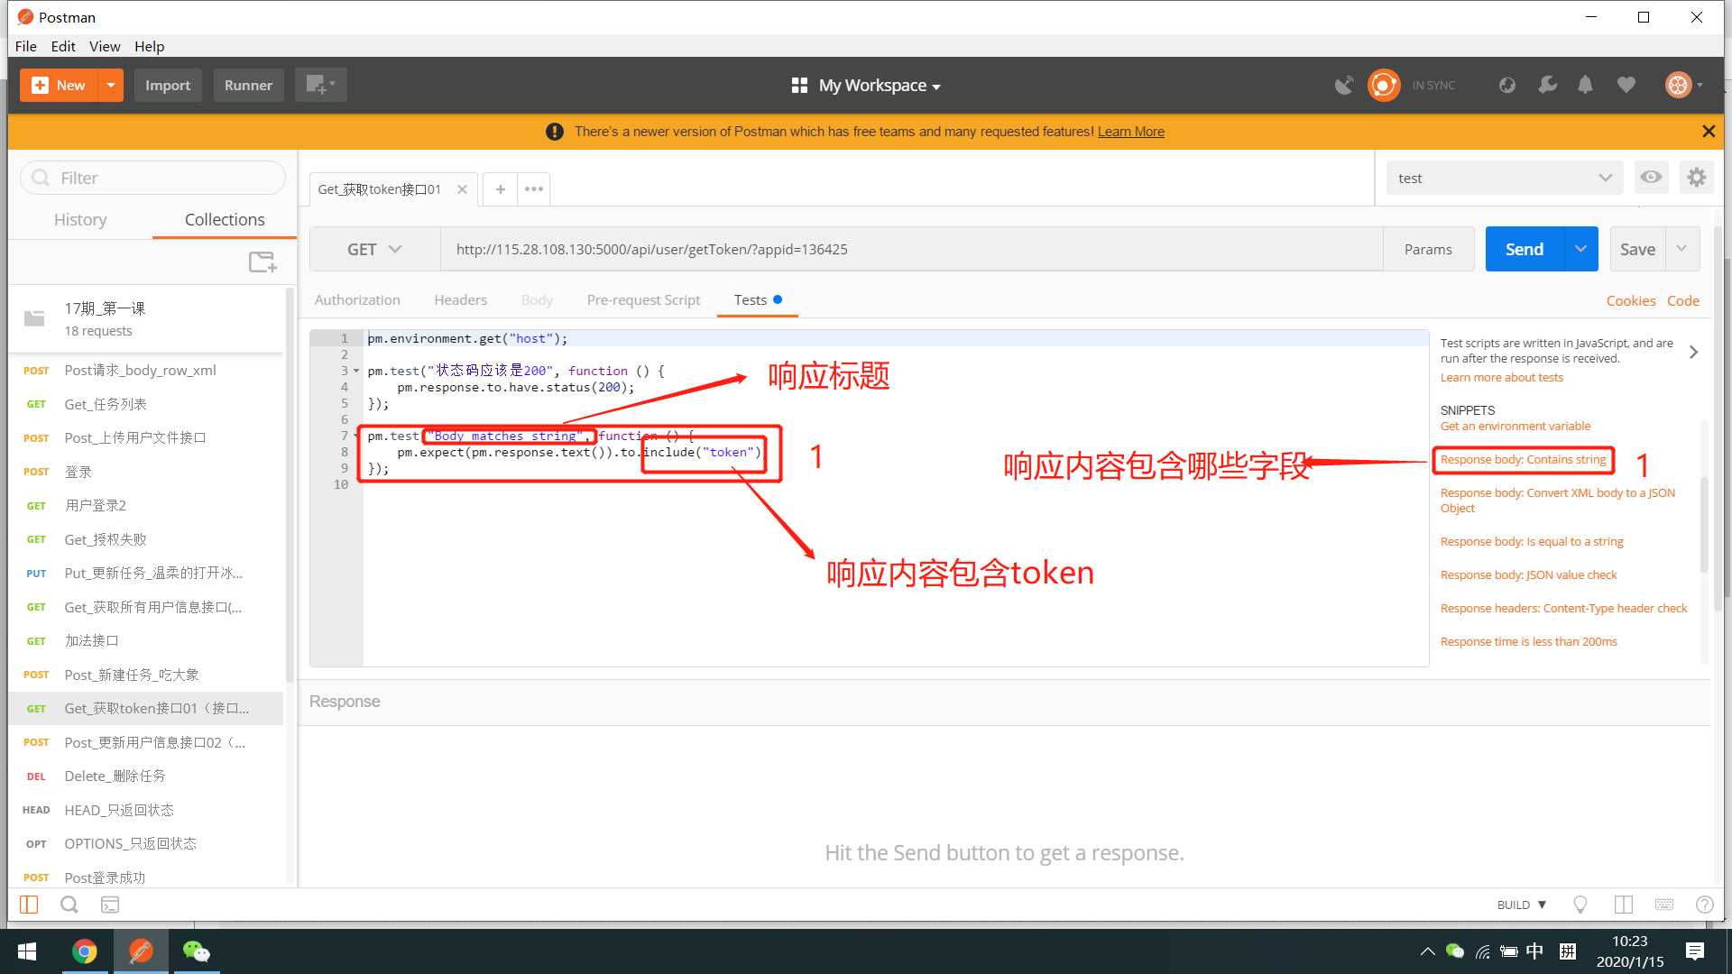Image resolution: width=1732 pixels, height=974 pixels.
Task: Click the Runner button
Action: [x=248, y=85]
